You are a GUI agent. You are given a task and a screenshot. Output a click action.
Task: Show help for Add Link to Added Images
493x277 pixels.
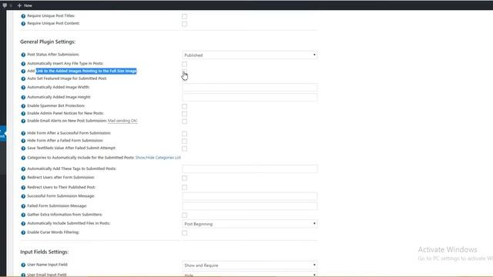[x=23, y=72]
